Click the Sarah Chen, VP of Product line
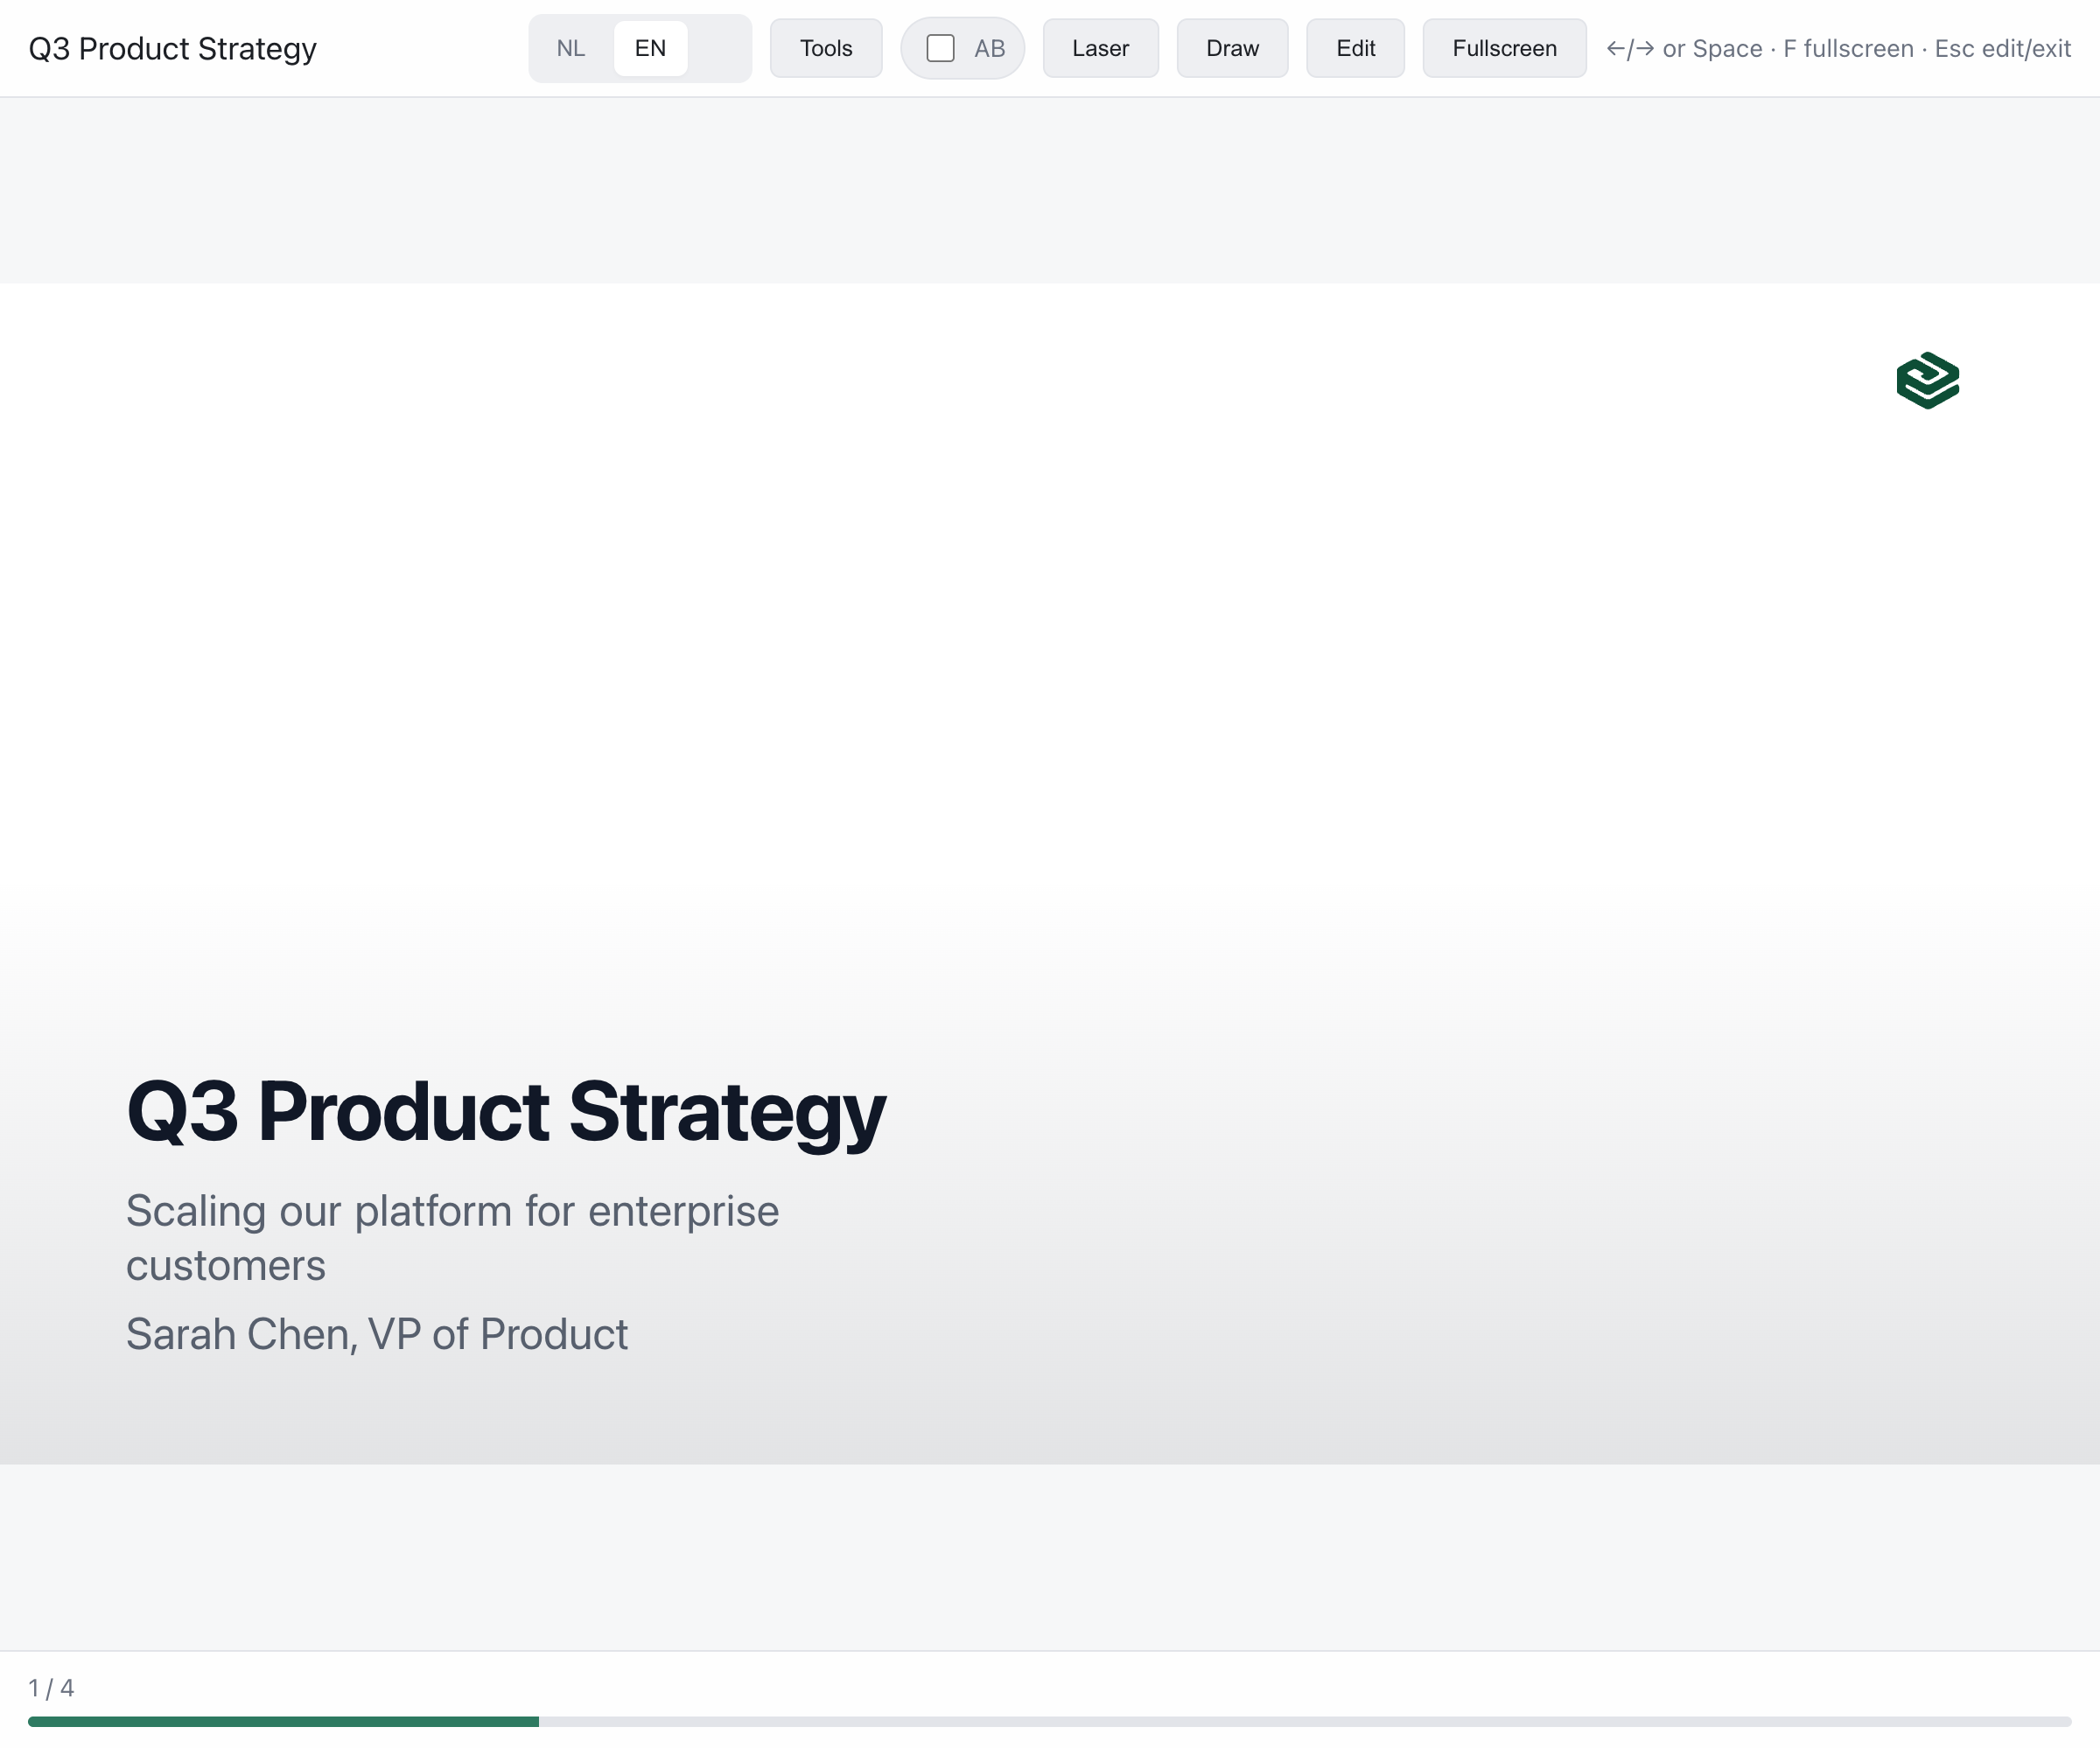The width and height of the screenshot is (2100, 1748). coord(377,1334)
